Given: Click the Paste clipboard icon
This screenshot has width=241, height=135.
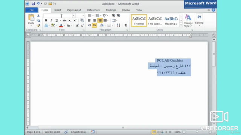Looking at the screenshot, I should pos(31,18).
